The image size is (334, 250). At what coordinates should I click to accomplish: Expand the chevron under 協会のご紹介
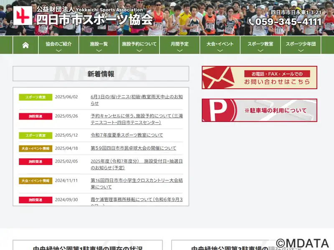pyautogui.click(x=58, y=50)
